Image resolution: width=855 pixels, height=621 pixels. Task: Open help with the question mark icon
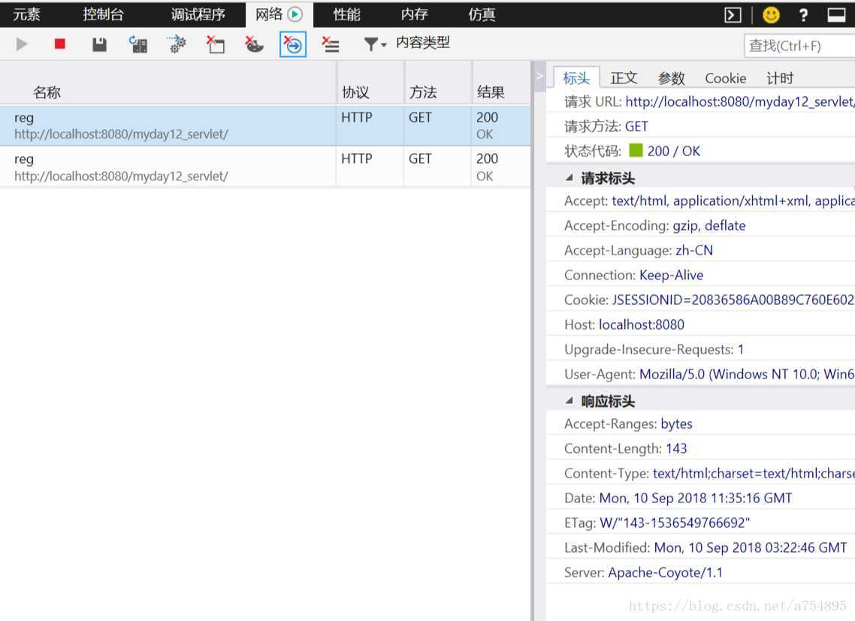803,15
